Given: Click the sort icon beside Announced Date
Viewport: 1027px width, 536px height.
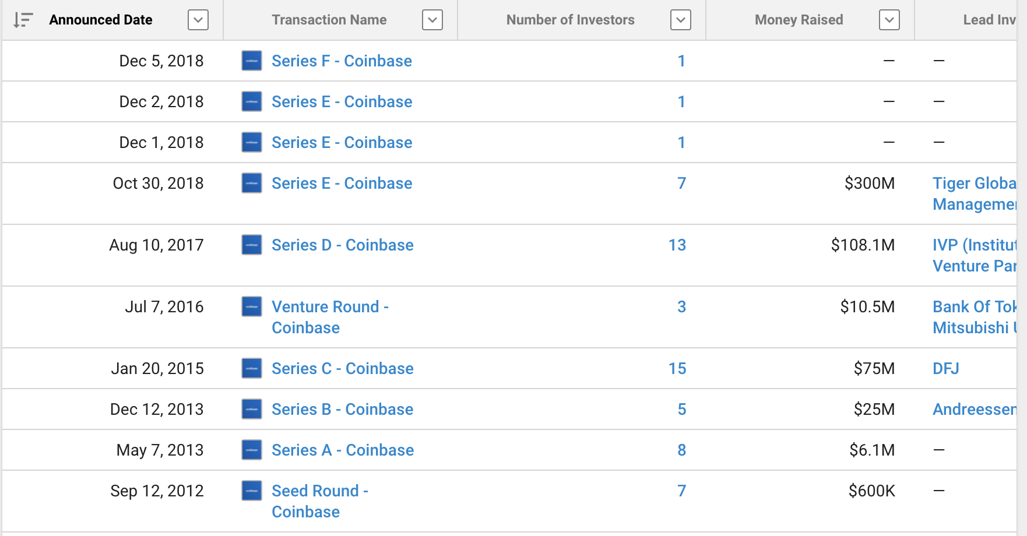Looking at the screenshot, I should (x=23, y=20).
